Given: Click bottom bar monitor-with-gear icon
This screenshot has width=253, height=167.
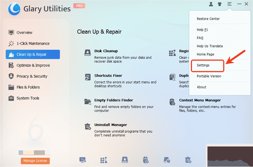Looking at the screenshot, I should click(x=83, y=160).
